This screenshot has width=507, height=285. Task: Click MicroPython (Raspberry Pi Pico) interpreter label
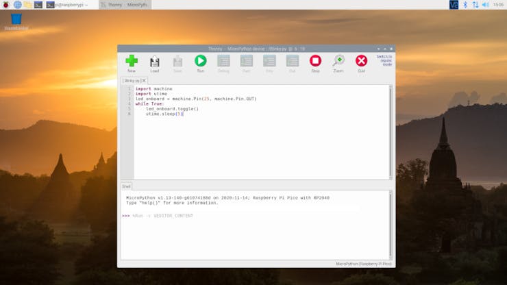pos(363,263)
